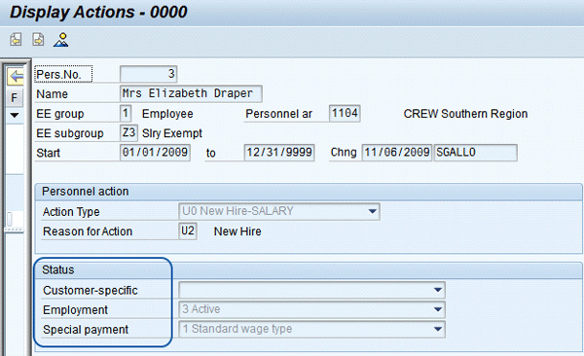Click the Personnel ar label
This screenshot has height=356, width=584.
(x=279, y=114)
